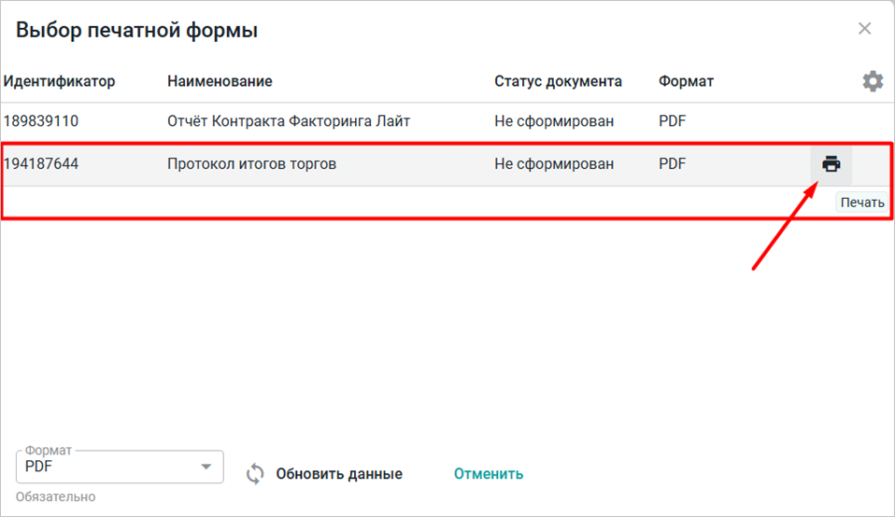The width and height of the screenshot is (895, 517).
Task: Click Не сформирован status of Протокол итогов торгов
Action: (x=554, y=164)
